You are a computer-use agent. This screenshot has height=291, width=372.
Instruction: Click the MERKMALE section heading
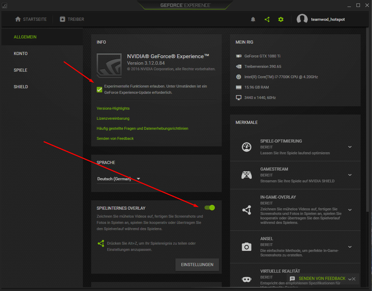(247, 122)
